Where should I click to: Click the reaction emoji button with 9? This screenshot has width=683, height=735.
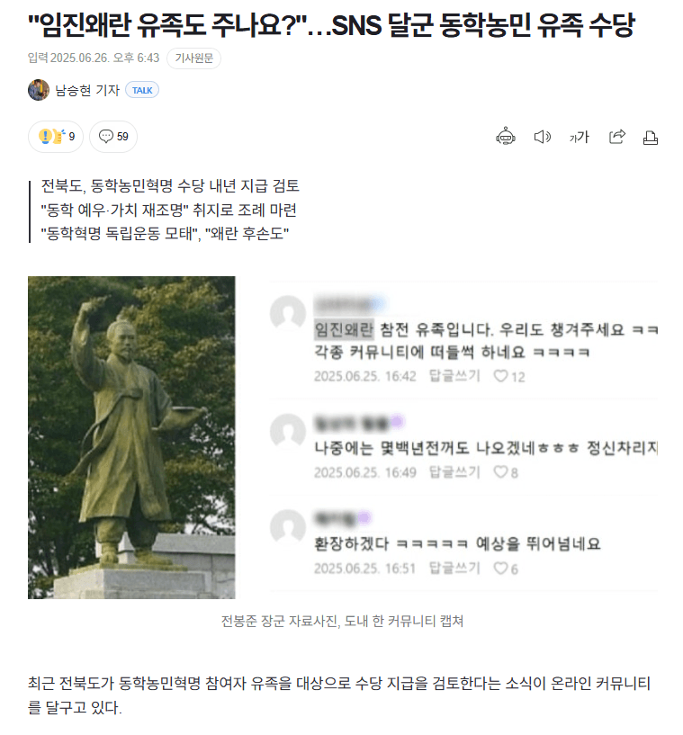coord(56,137)
